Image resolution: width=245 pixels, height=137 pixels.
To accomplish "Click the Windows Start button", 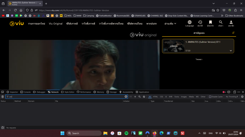I will point(62,133).
